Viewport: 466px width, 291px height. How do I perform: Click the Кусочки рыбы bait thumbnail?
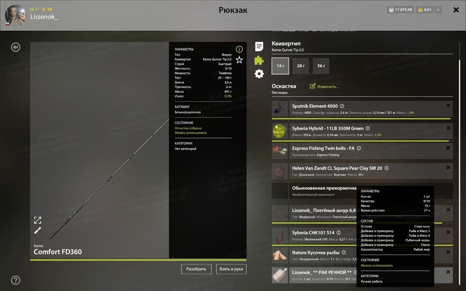click(x=280, y=255)
